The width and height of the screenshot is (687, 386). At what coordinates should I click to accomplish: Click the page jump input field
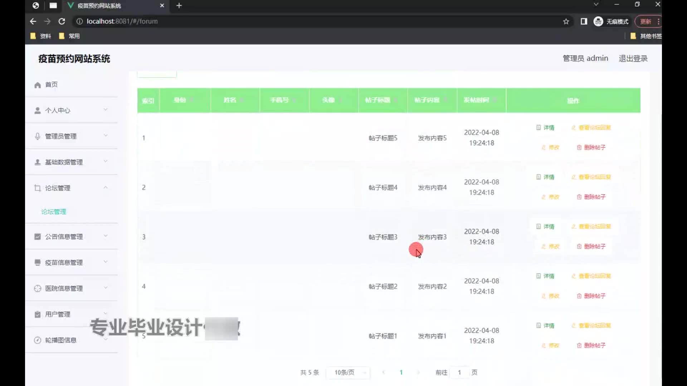click(459, 372)
